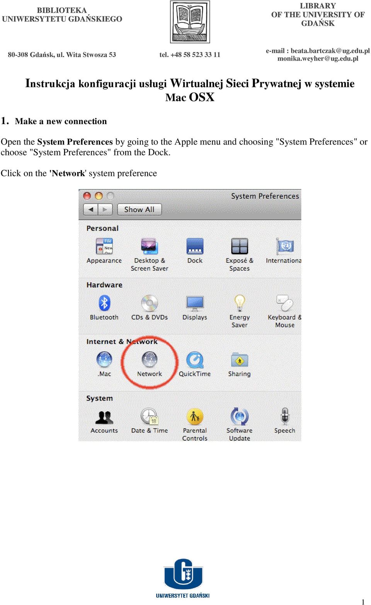The width and height of the screenshot is (371, 605).
Task: Click the 'Internet & Network' section heading
Action: pyautogui.click(x=122, y=342)
